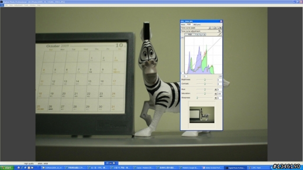This screenshot has width=303, height=170.
Task: Click the second Tone curve assist button
Action: click(215, 28)
